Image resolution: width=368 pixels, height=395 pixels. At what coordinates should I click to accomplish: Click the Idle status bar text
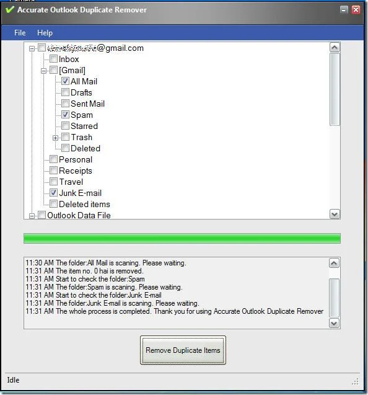13,380
